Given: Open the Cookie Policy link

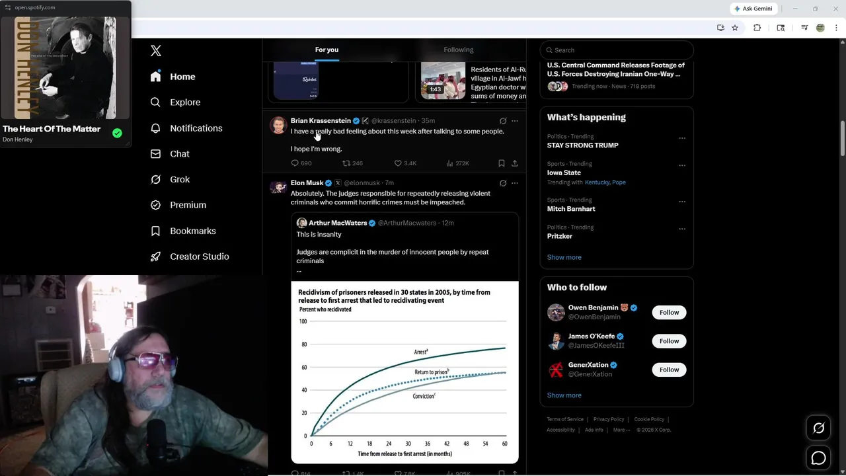Looking at the screenshot, I should click(x=649, y=419).
